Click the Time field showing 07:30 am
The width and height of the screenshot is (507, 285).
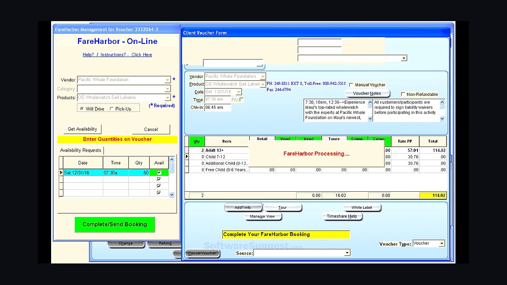click(x=217, y=100)
